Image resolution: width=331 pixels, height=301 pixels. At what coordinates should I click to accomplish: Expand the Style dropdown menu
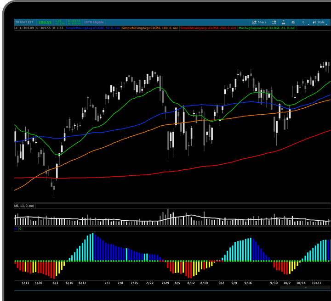[320, 22]
